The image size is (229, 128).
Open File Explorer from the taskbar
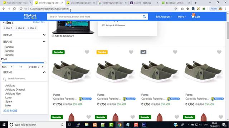87,125
